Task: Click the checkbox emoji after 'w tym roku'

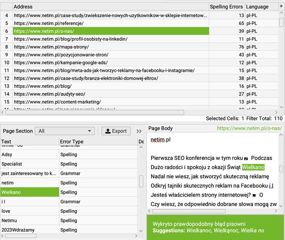Action: point(246,158)
